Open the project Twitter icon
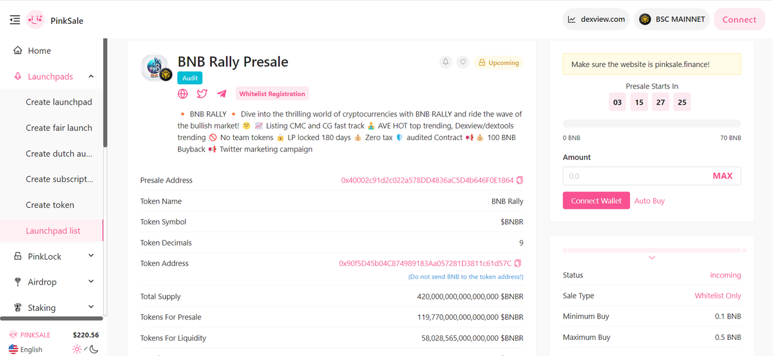The width and height of the screenshot is (773, 356). click(202, 94)
